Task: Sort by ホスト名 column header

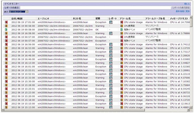Action: click(x=77, y=19)
